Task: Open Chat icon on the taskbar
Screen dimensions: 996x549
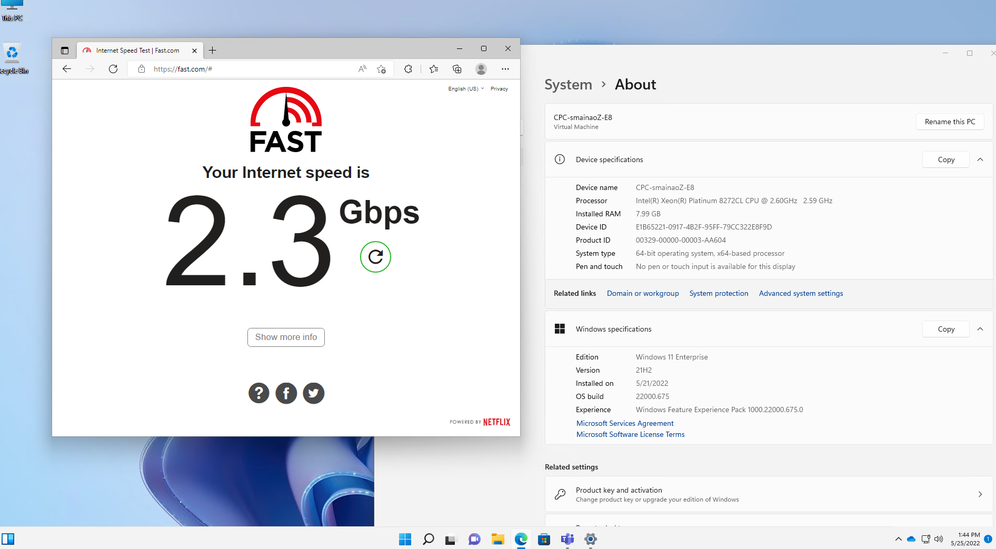Action: (x=474, y=539)
